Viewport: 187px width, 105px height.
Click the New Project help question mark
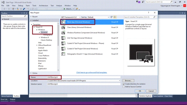point(148,13)
